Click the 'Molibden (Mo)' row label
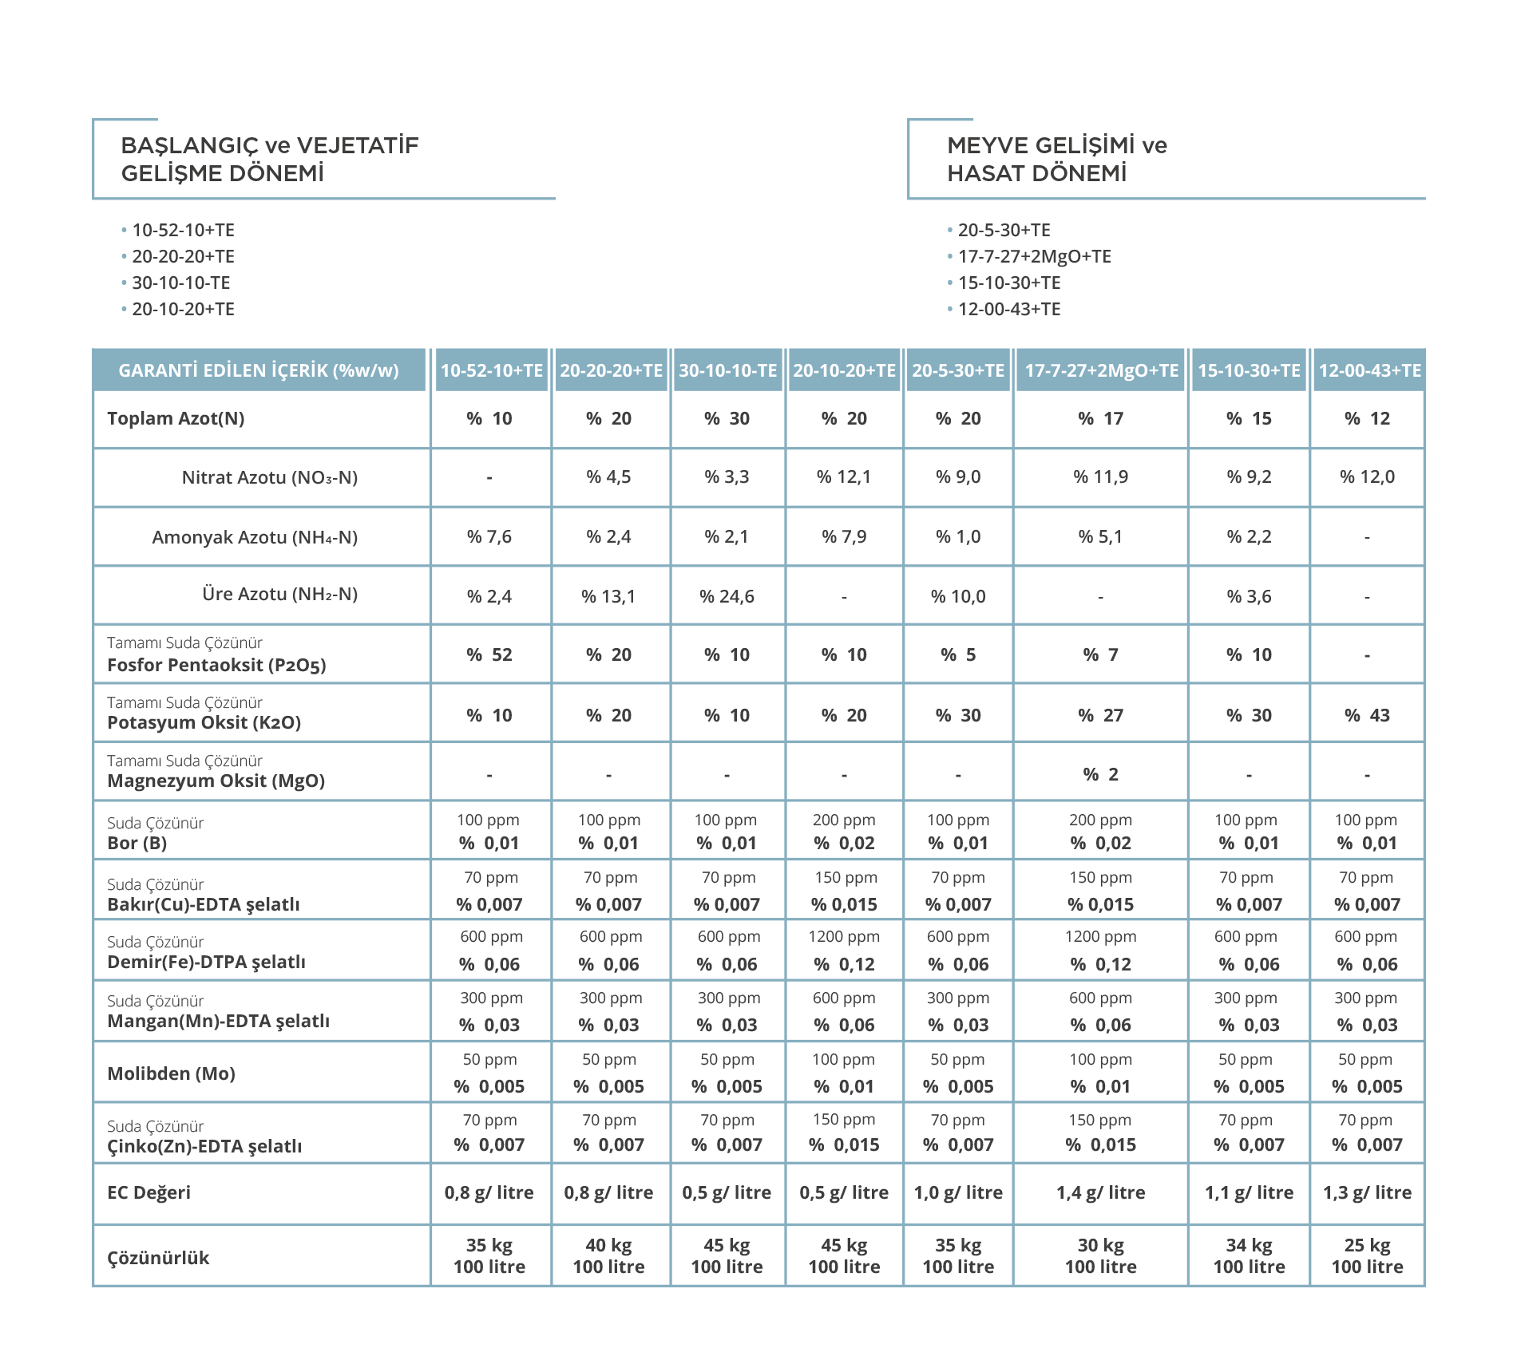The width and height of the screenshot is (1517, 1352). tap(171, 1073)
